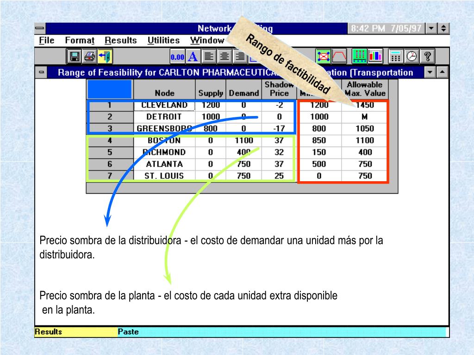Open the 0.00 number format tool
The width and height of the screenshot is (474, 355).
[177, 56]
